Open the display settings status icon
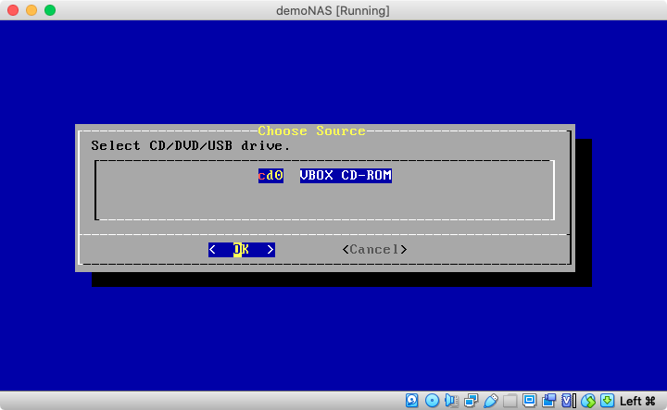667x410 pixels. (530, 400)
